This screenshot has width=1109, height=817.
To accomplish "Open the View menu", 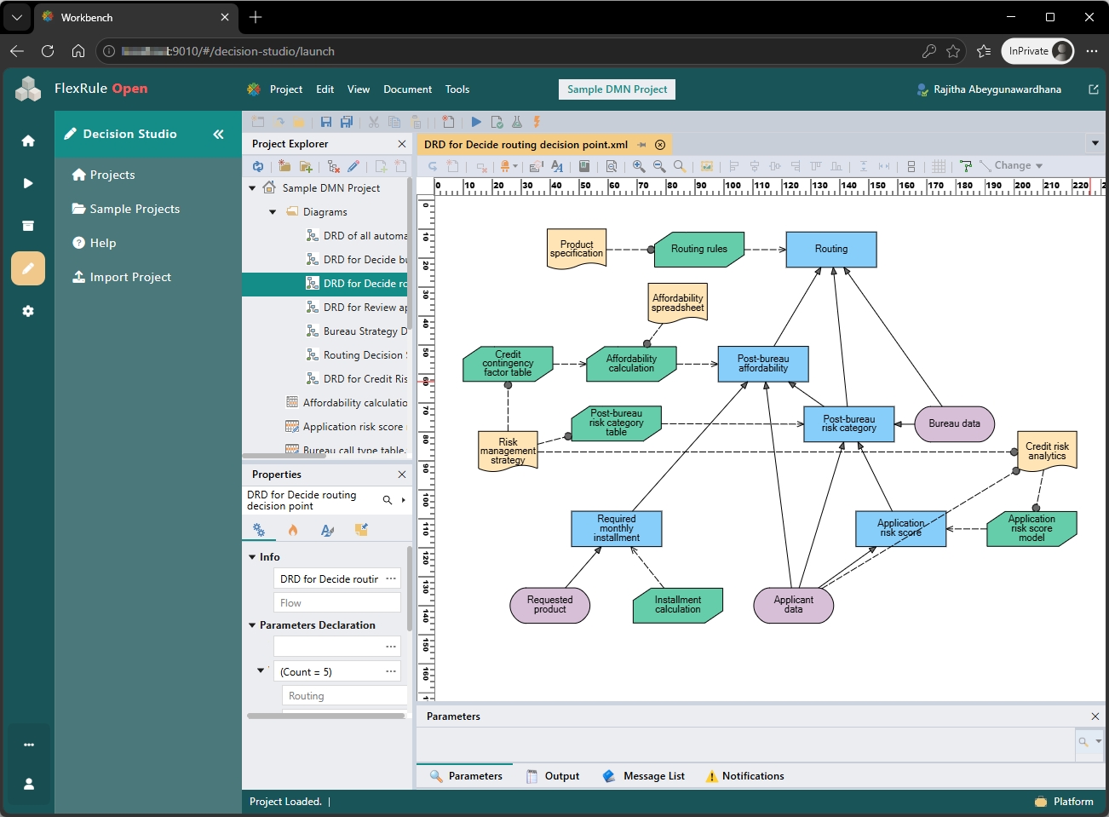I will point(359,89).
